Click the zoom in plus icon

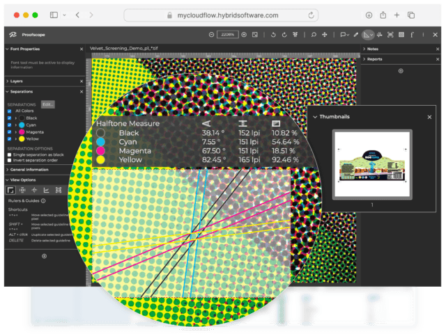point(245,35)
